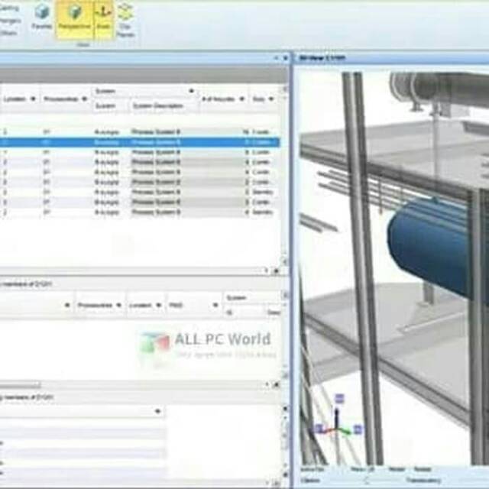Select the blue vessel in the 3D view

coord(430,246)
